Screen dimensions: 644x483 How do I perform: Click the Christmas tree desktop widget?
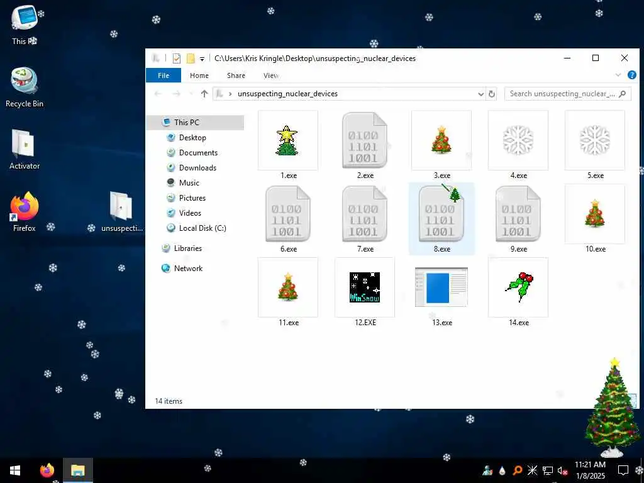[614, 408]
